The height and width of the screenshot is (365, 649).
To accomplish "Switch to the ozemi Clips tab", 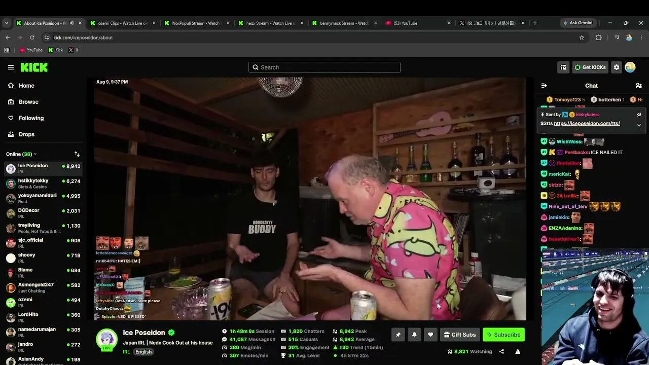I will point(122,23).
